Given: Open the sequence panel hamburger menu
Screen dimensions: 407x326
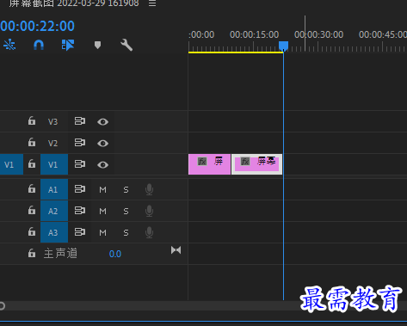Looking at the screenshot, I should coord(152,3).
